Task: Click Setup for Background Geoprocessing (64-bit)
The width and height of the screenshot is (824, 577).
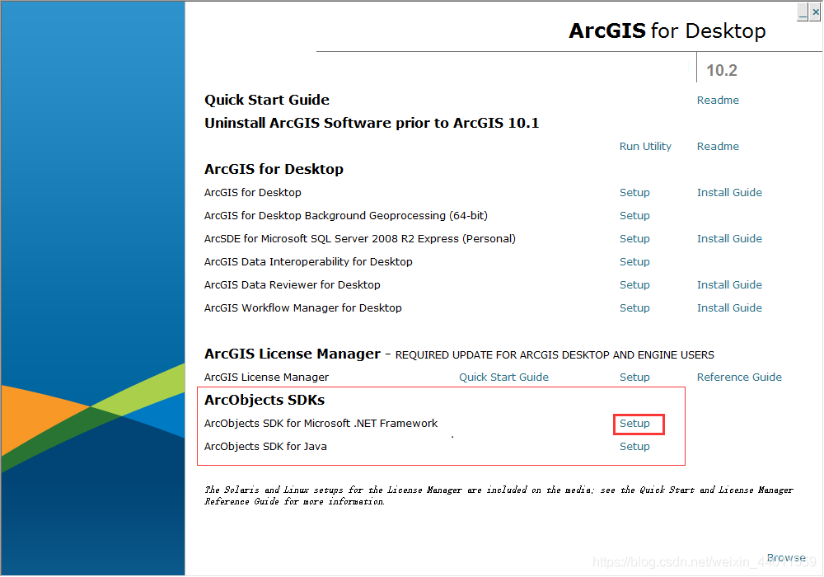Action: tap(634, 215)
